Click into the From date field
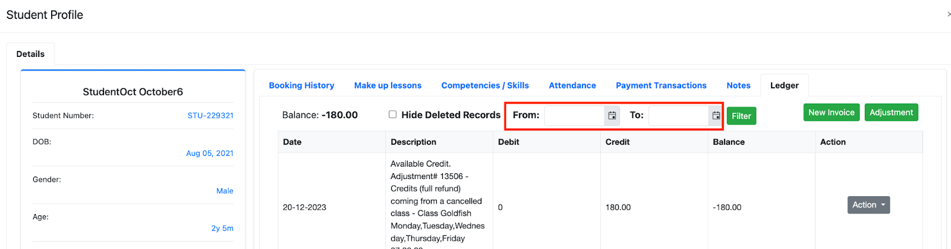 point(574,116)
